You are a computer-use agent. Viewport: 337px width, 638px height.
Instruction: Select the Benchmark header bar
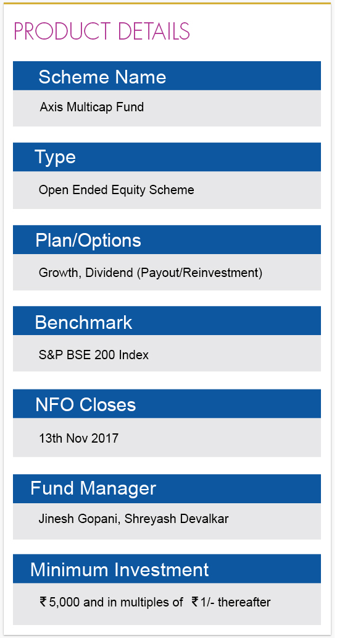167,321
